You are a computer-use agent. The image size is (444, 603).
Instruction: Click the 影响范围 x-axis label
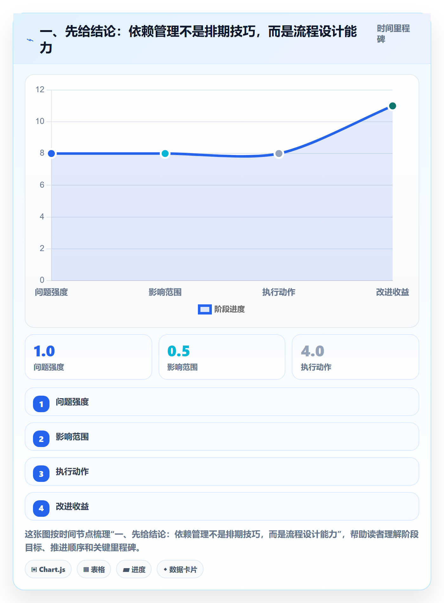[x=165, y=292]
